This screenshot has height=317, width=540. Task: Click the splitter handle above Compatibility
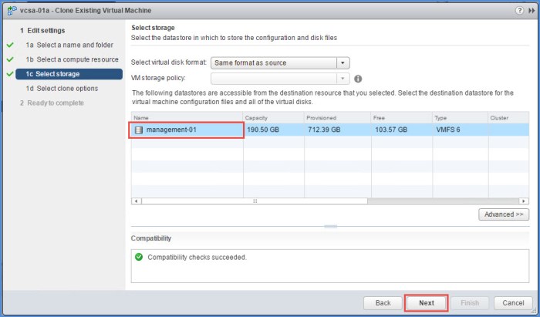coord(330,227)
